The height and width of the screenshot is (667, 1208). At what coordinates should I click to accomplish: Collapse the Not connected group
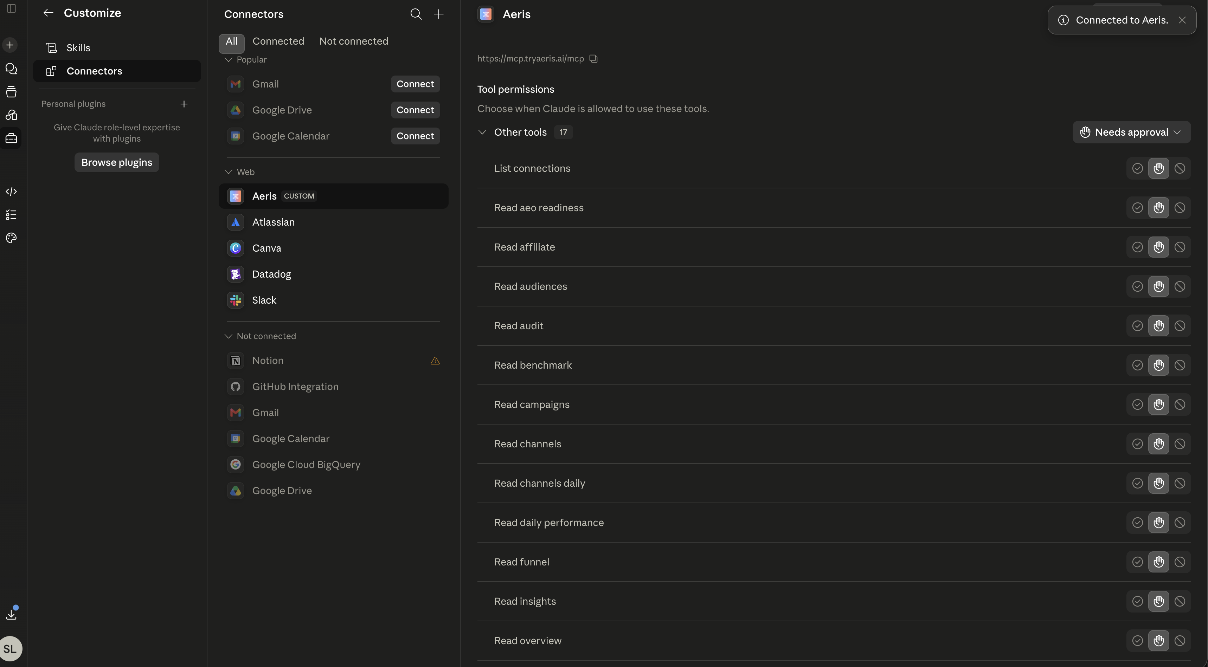(x=229, y=337)
